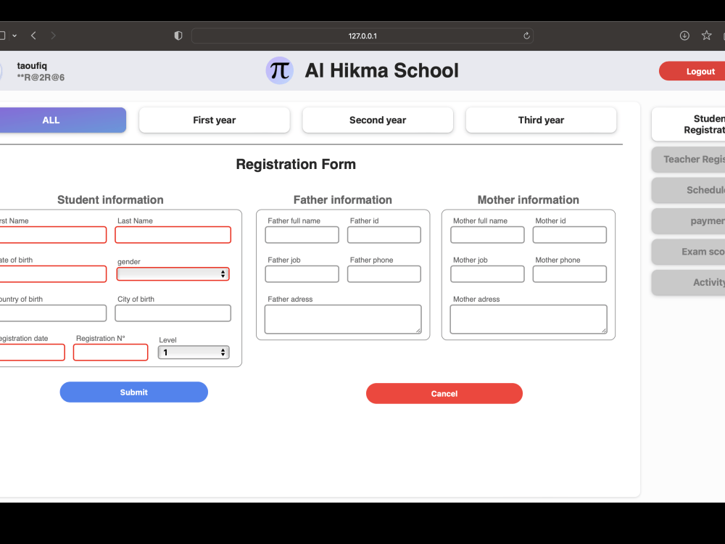The width and height of the screenshot is (725, 544).
Task: Click the Father adress text area
Action: point(343,319)
